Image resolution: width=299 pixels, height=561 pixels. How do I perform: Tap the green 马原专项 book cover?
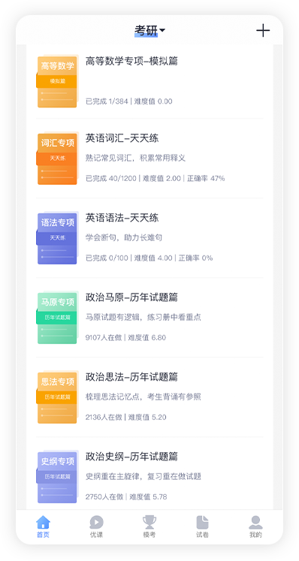click(57, 318)
